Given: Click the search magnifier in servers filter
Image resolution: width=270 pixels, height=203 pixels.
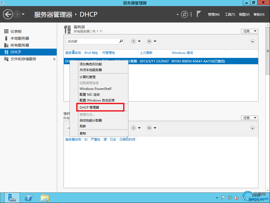Looking at the screenshot, I should tap(121, 41).
